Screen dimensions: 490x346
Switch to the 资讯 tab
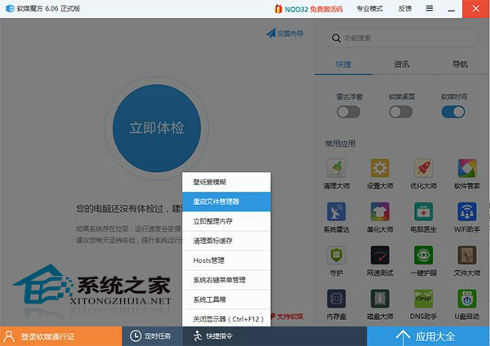[x=402, y=64]
